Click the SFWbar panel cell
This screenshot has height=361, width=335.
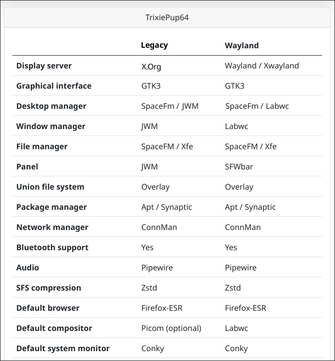tap(239, 166)
